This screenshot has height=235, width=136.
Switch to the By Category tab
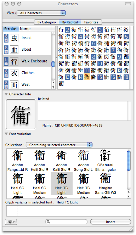pos(47,22)
